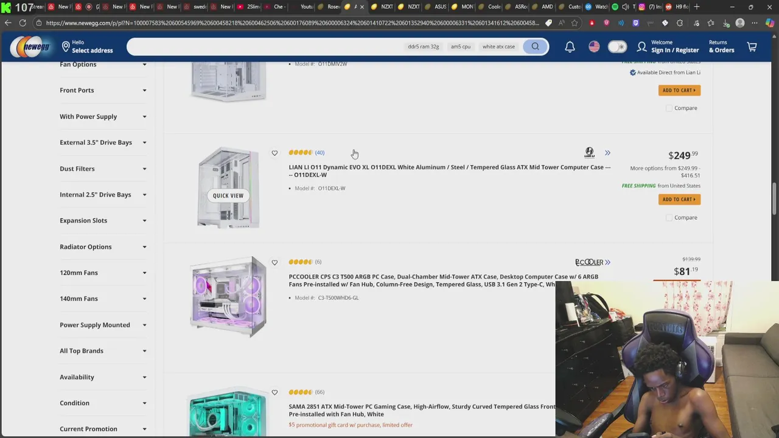
Task: Add SAMA 2851 case to wishlist
Action: point(274,393)
